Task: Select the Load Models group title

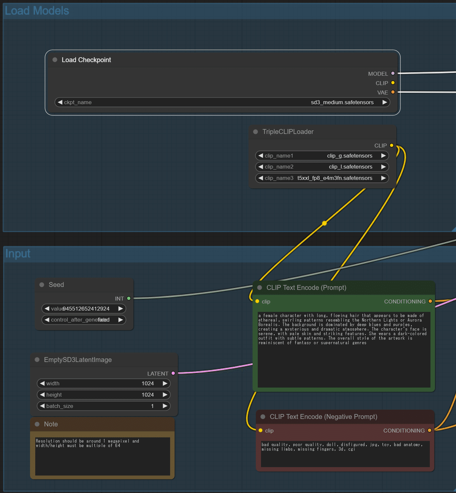Action: pyautogui.click(x=36, y=11)
